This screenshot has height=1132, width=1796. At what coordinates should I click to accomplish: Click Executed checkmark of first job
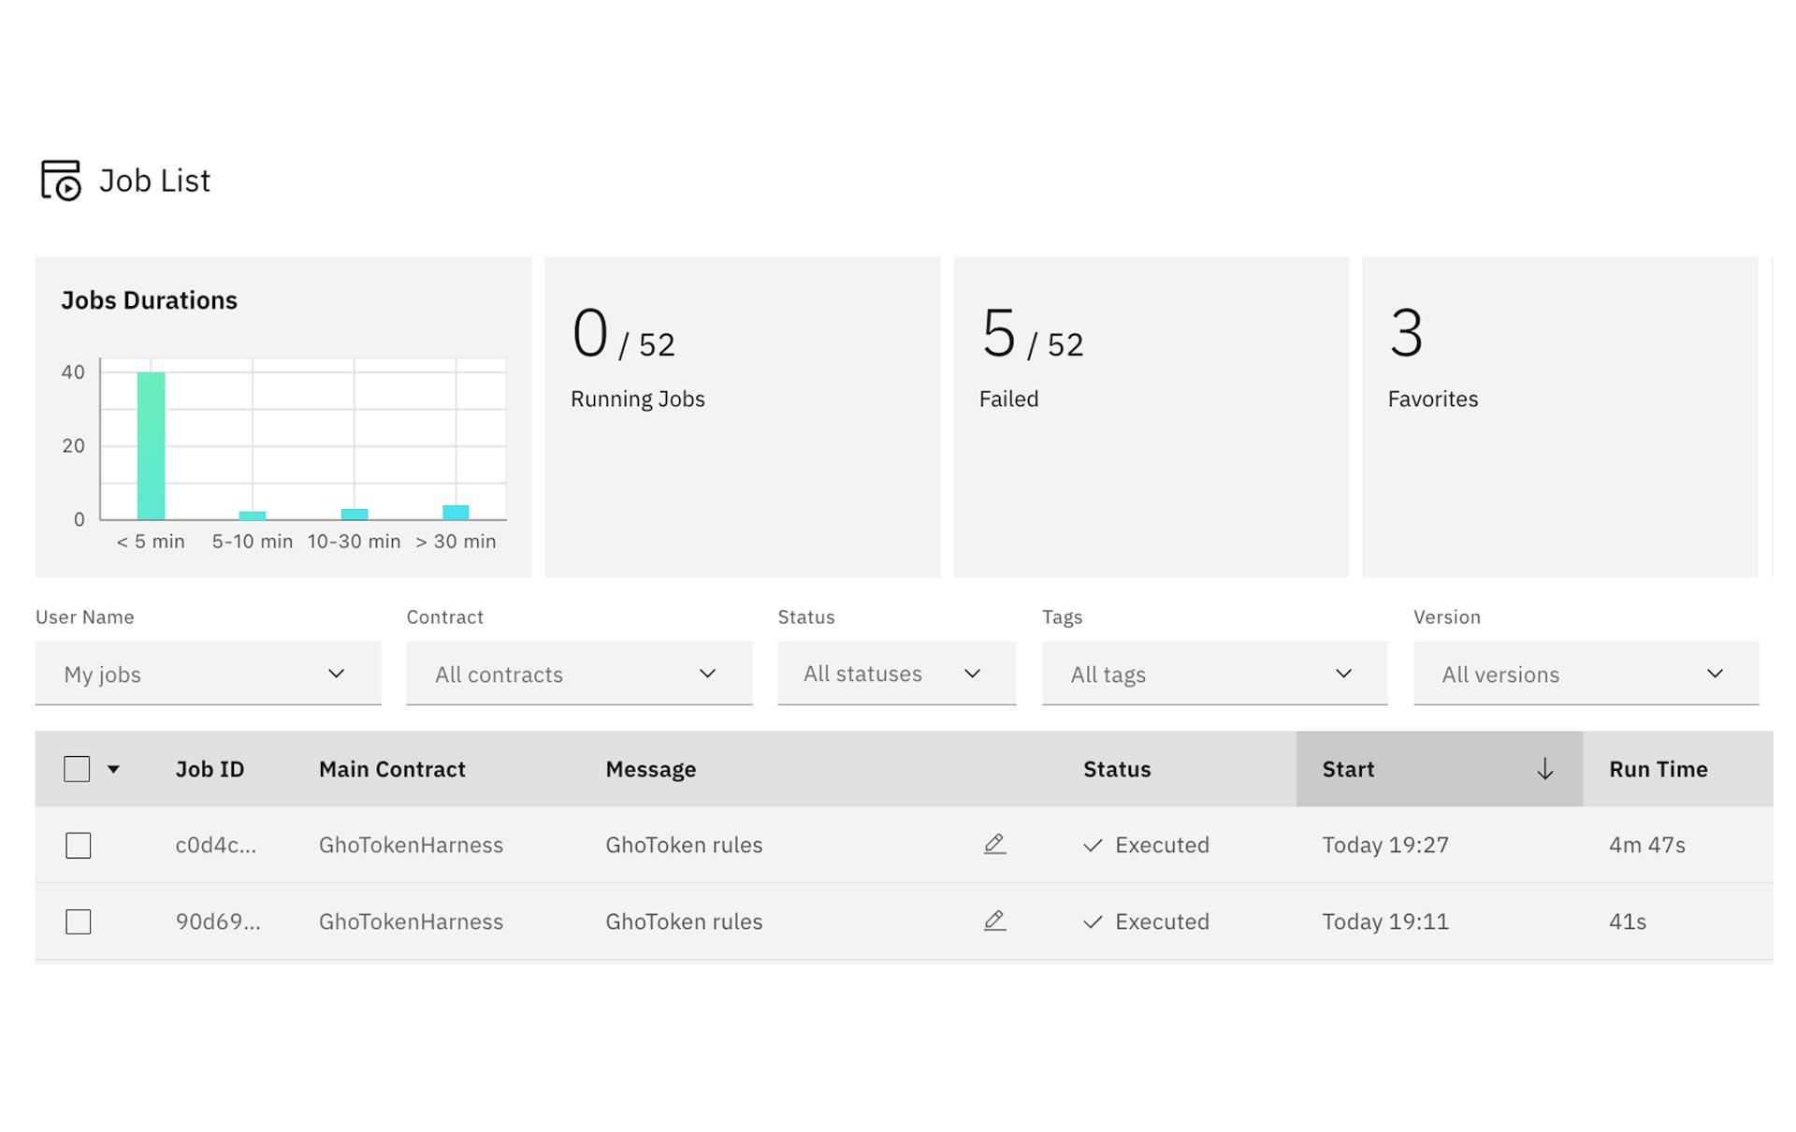tap(1092, 846)
